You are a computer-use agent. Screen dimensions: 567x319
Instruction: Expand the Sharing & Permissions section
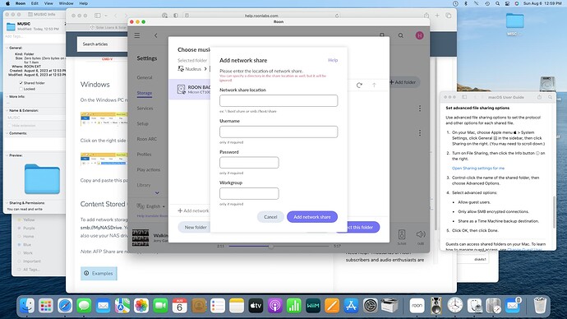pyautogui.click(x=7, y=203)
